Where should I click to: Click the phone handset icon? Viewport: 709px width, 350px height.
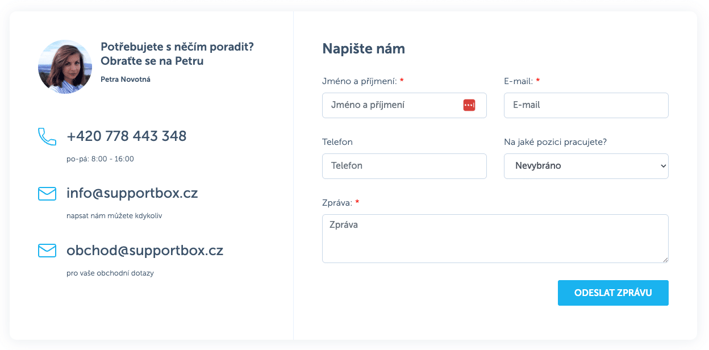coord(47,136)
